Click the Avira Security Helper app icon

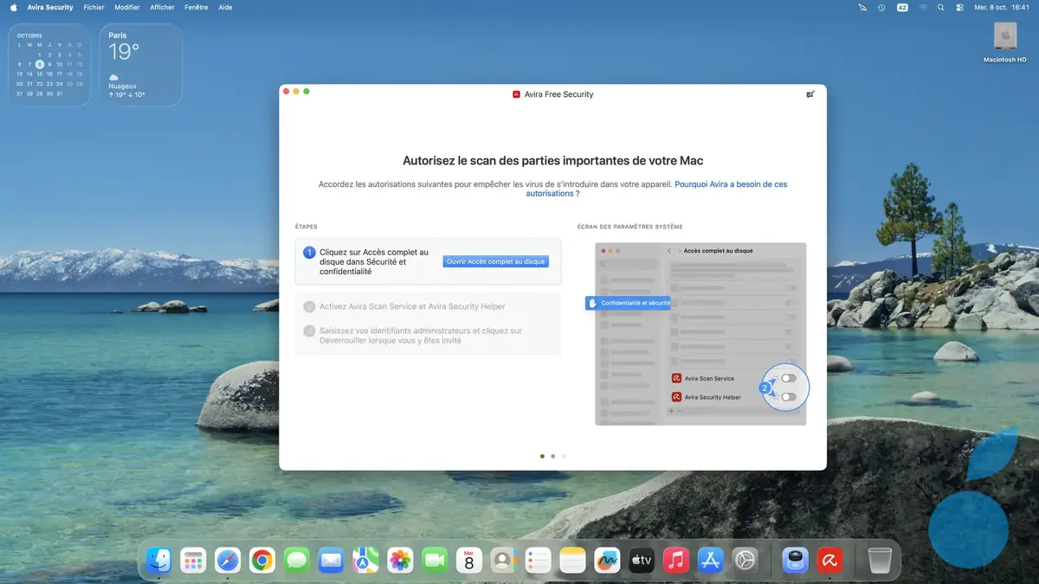pos(675,396)
